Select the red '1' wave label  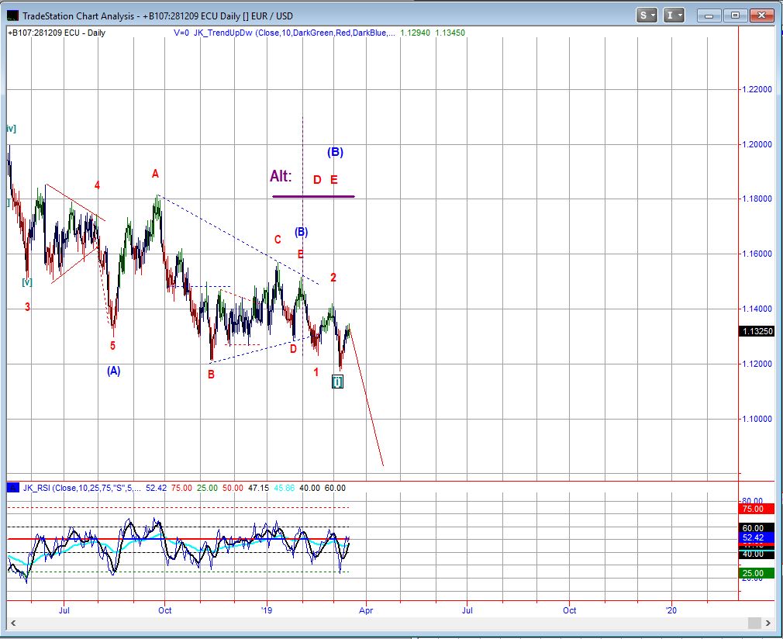pyautogui.click(x=316, y=372)
